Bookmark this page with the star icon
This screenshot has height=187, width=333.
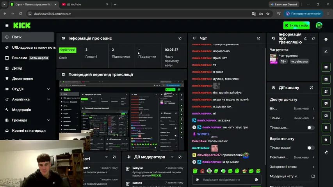268,14
